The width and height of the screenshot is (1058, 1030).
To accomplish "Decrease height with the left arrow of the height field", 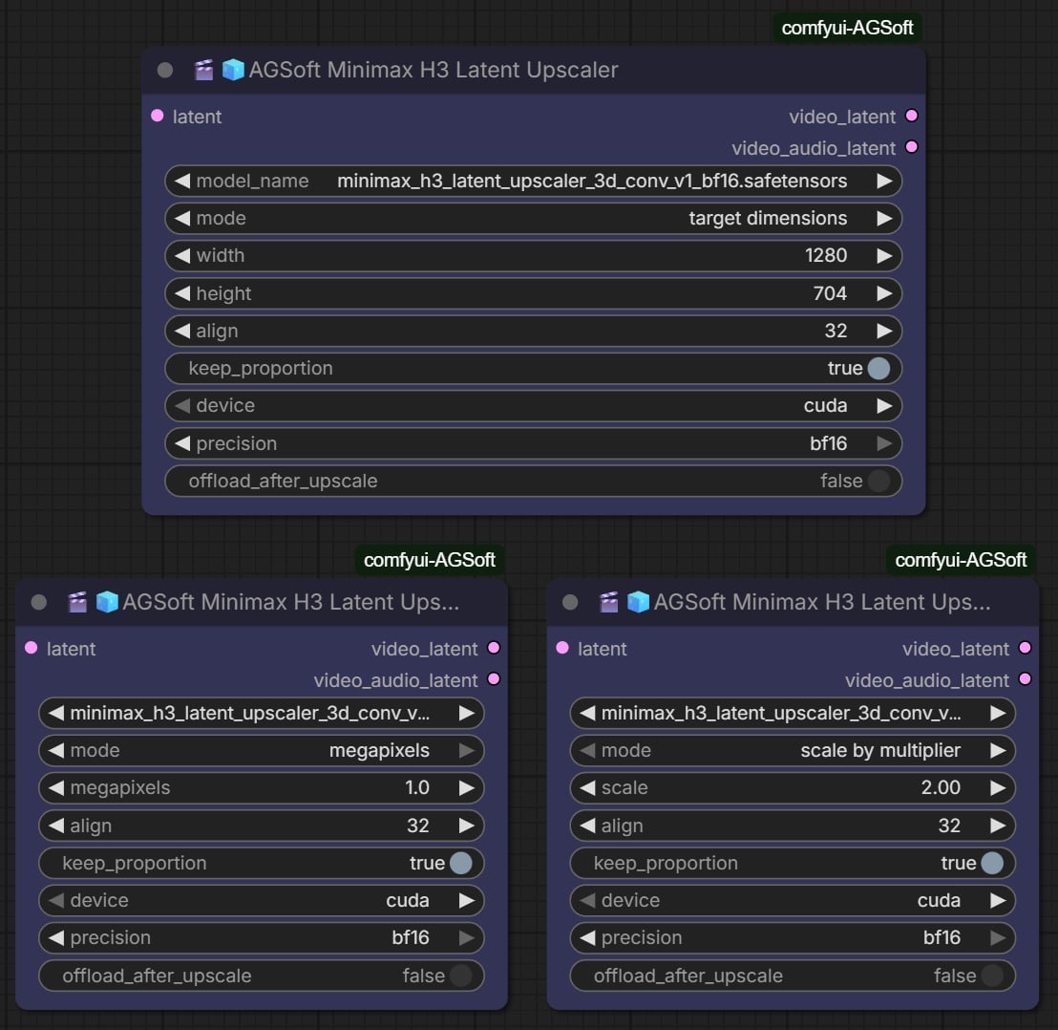I will coord(182,293).
